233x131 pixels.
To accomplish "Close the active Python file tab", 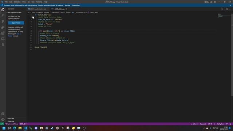I will (66, 9).
